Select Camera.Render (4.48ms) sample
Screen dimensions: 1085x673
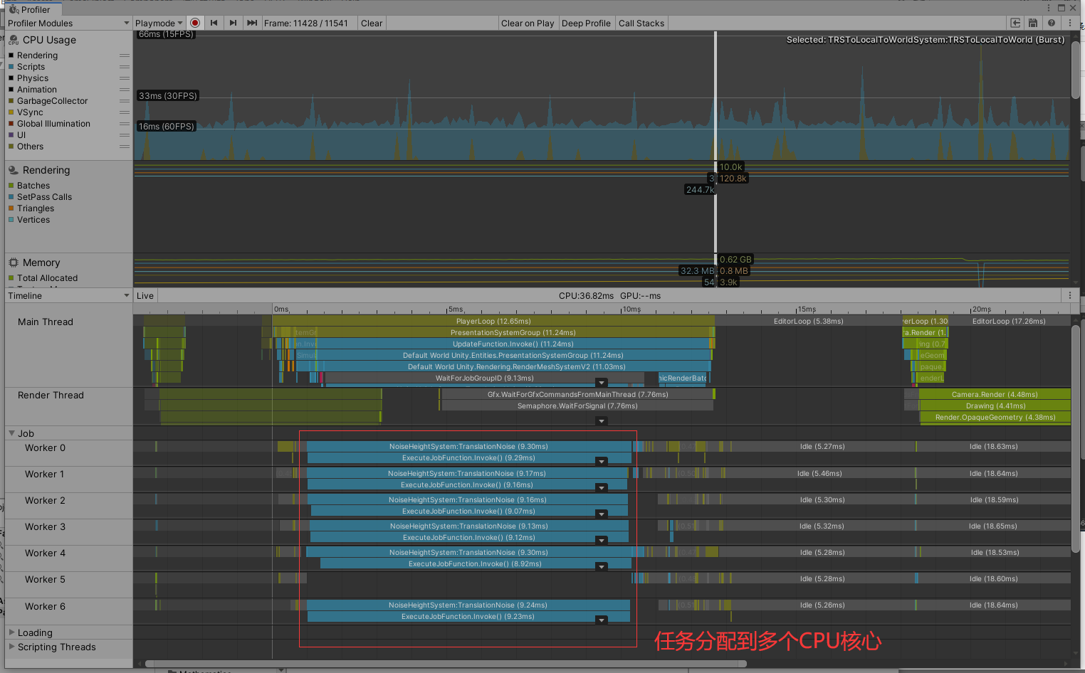tap(995, 394)
